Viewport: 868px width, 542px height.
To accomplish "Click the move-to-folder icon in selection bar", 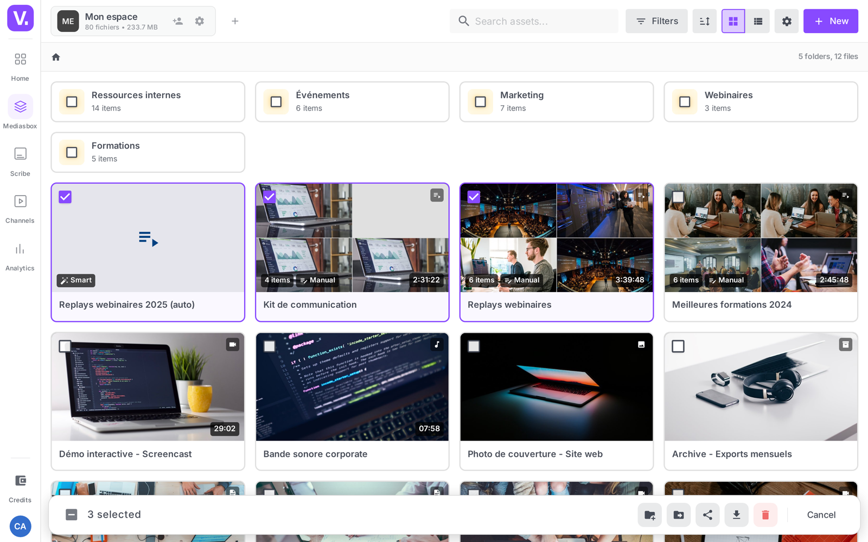I will point(679,515).
